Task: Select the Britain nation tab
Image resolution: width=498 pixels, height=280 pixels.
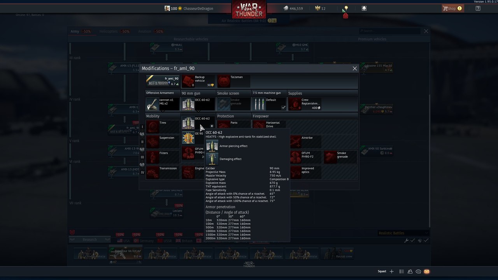Action: (x=184, y=241)
